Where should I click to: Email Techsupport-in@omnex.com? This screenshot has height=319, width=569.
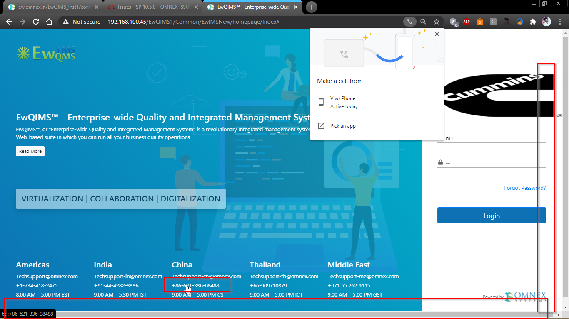pos(128,276)
